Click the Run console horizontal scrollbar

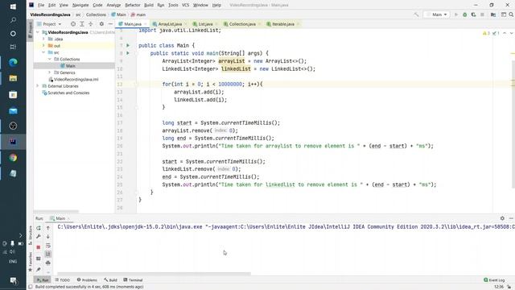154,274
